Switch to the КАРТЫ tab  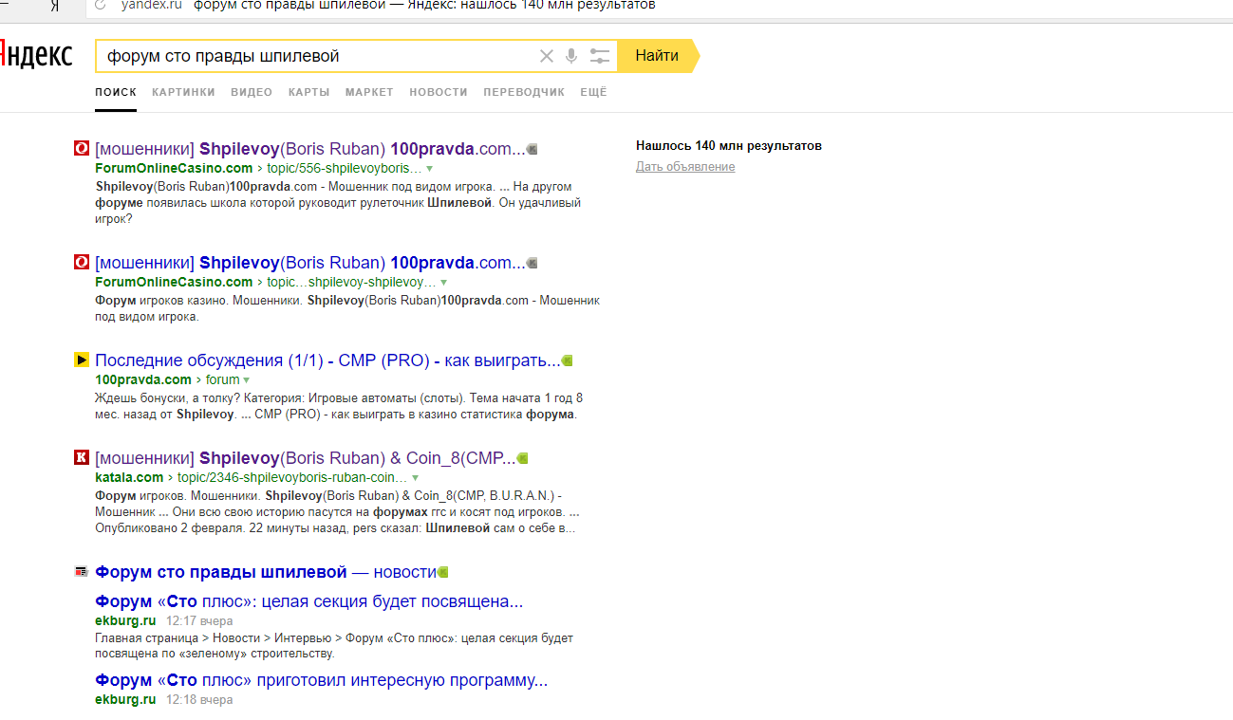coord(309,92)
